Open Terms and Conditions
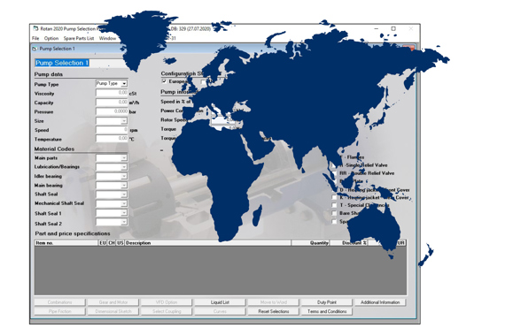This screenshot has width=505, height=328. tap(327, 311)
